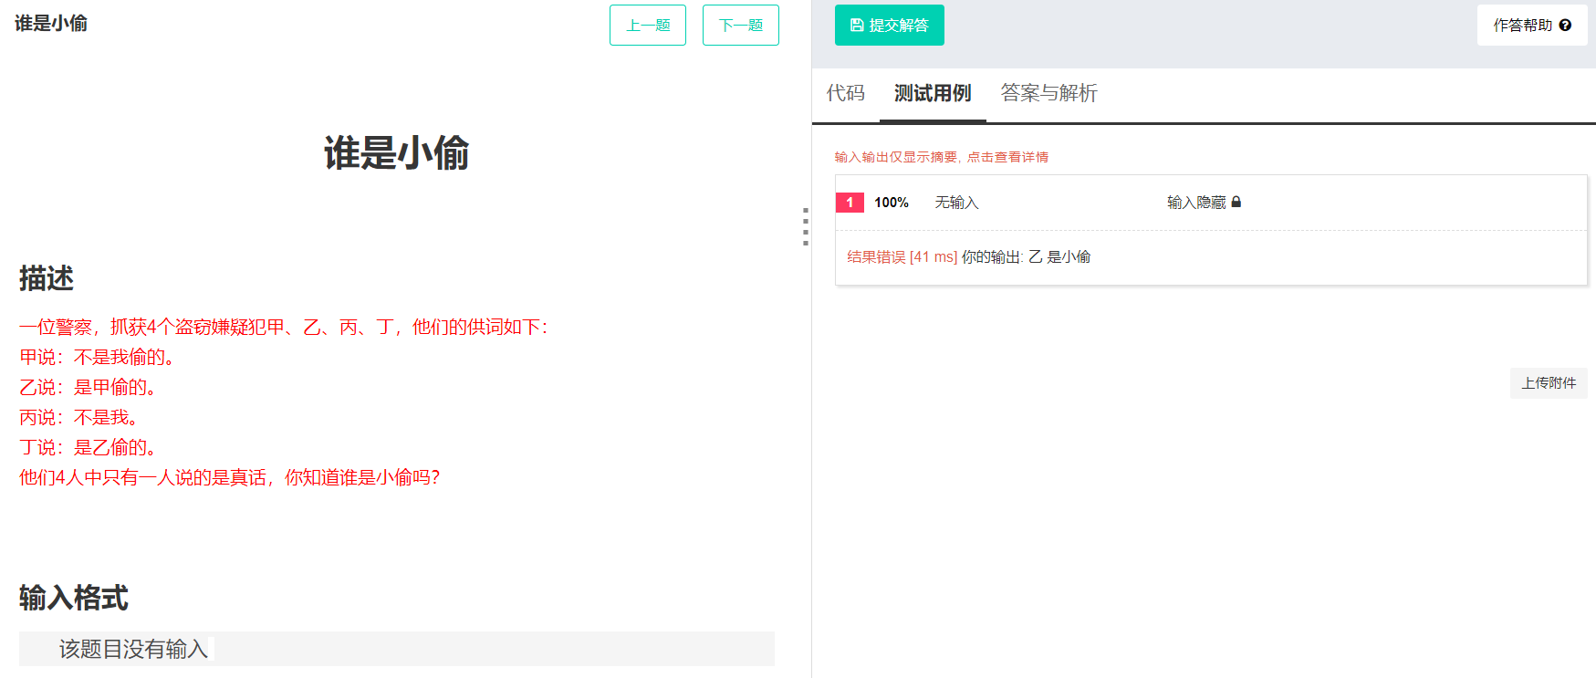Switch to the 代码 tab

point(846,93)
